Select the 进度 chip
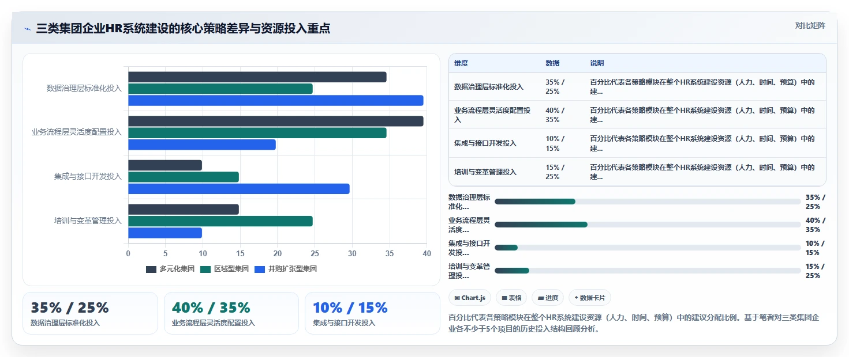849x357 pixels. [548, 298]
